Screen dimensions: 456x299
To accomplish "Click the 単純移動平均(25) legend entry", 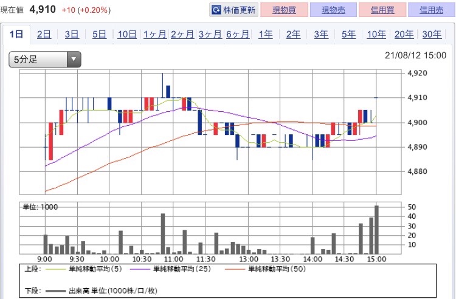I will [182, 269].
